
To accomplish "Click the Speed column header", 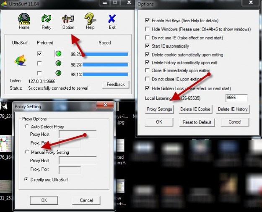I will tap(105, 43).
